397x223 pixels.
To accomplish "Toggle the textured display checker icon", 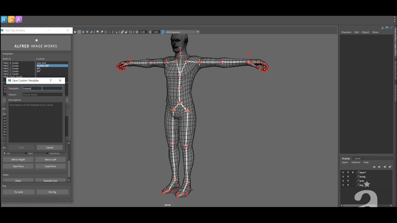I will (83, 32).
